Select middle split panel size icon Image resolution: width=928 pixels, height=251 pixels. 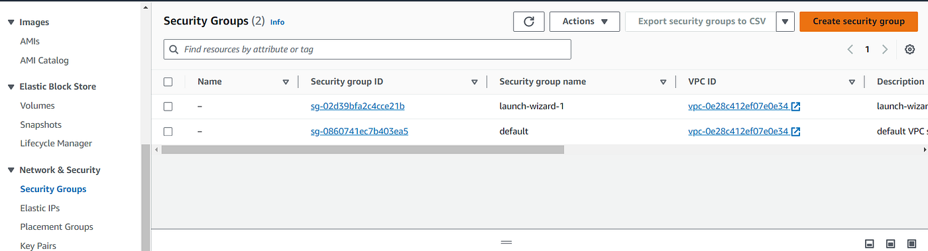[x=891, y=244]
